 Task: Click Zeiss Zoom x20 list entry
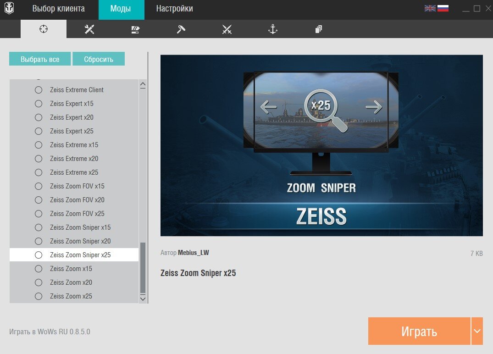[74, 282]
